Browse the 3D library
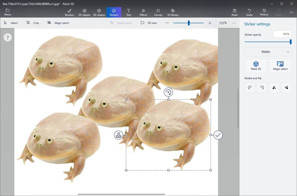 tap(173, 12)
